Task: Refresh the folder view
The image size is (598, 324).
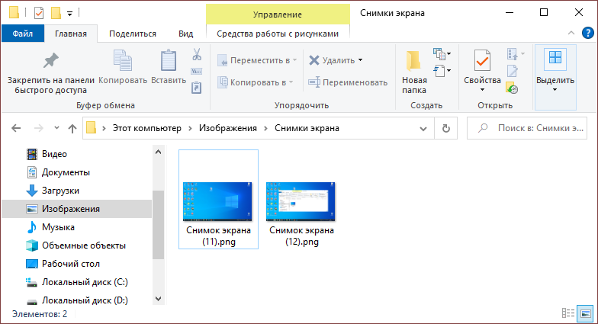Action: pos(445,128)
